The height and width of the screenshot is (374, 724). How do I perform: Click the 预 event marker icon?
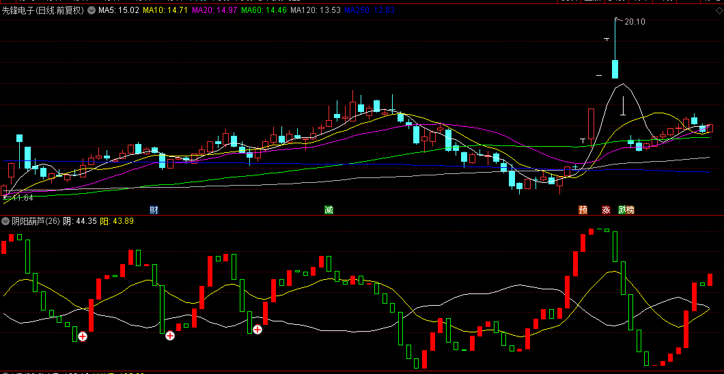[583, 210]
